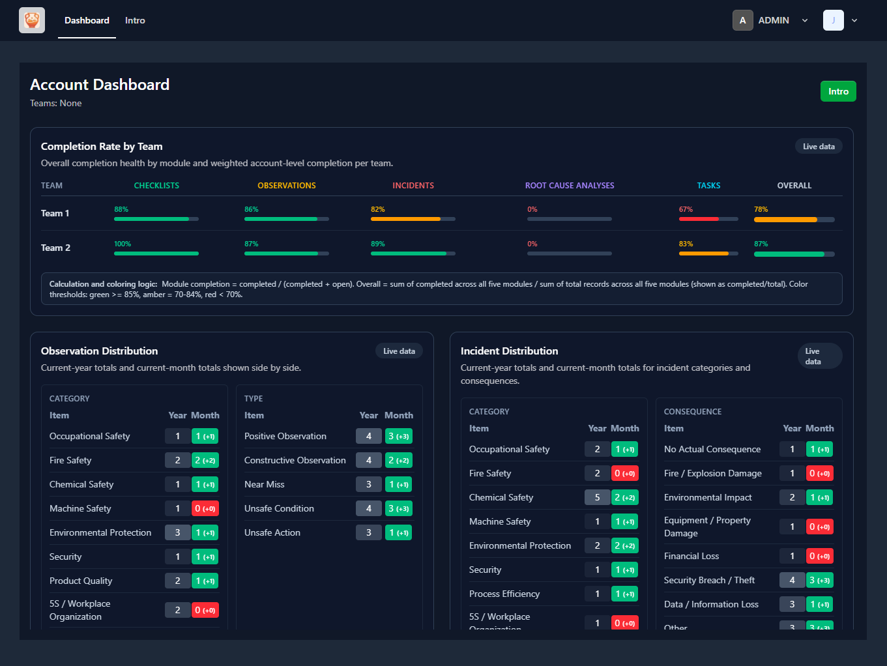Click Team 1 overall 78% progress bar
The width and height of the screenshot is (887, 666).
(794, 220)
